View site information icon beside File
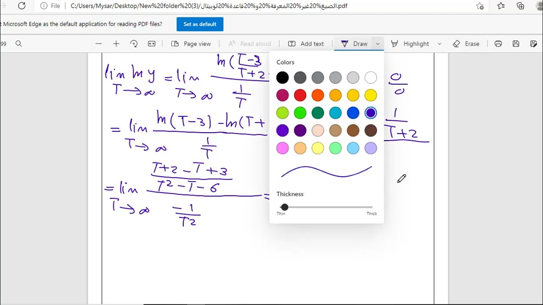Viewport: 543px width, 305px height. click(44, 6)
